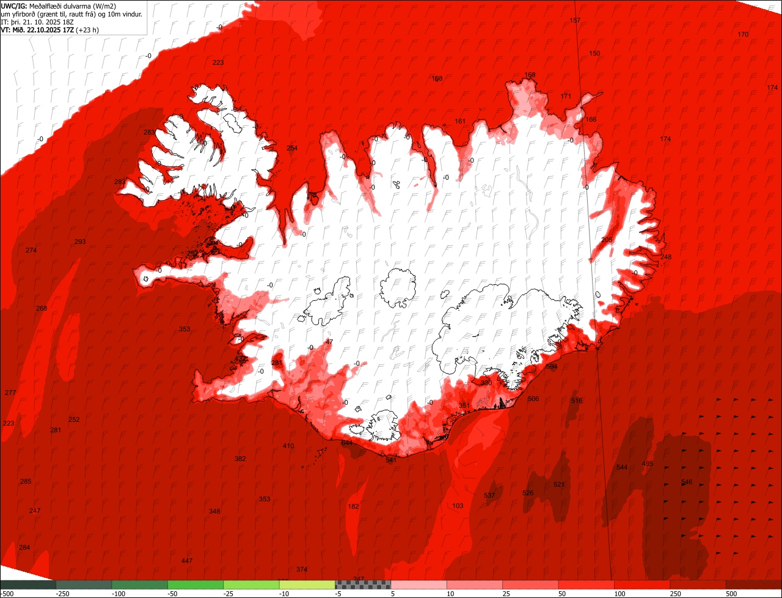Click the map value 103 in the lighter southern band
Image resolution: width=782 pixels, height=598 pixels.
click(x=458, y=506)
